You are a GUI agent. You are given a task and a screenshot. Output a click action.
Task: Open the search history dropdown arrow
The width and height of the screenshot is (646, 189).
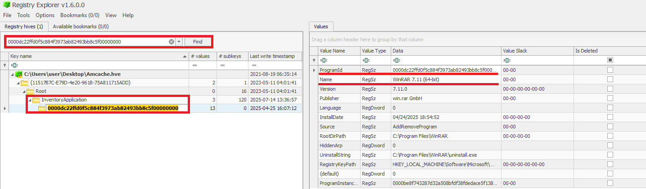point(179,42)
